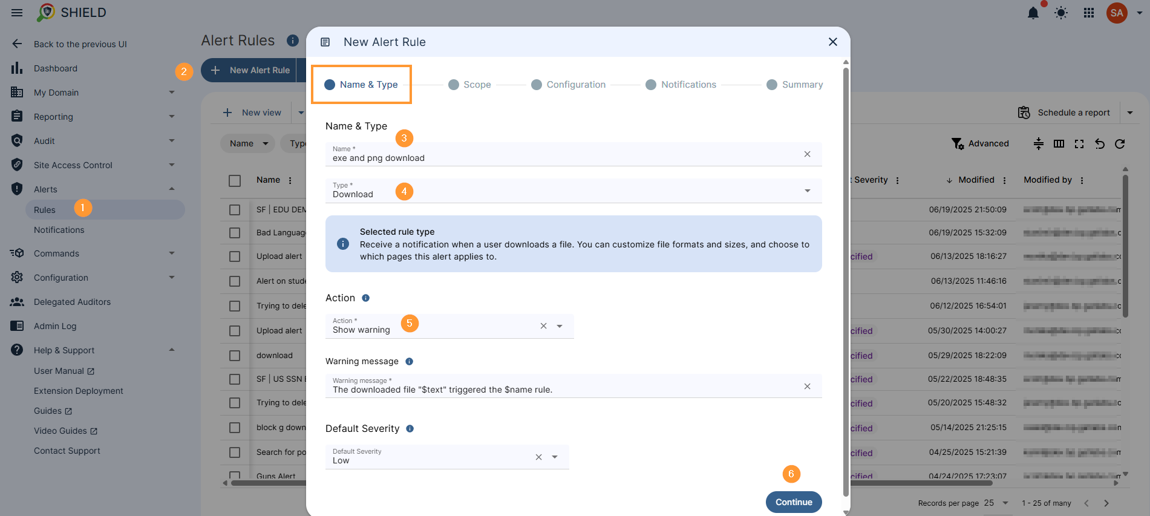
Task: Check the block g down row checkbox
Action: pyautogui.click(x=235, y=428)
